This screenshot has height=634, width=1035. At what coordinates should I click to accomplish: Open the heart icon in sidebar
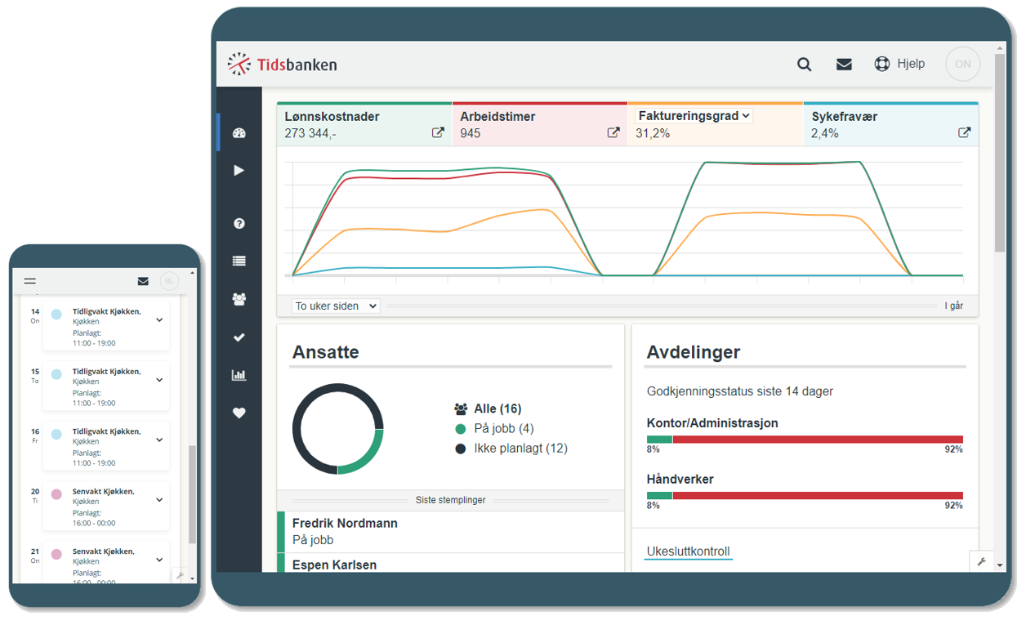pyautogui.click(x=239, y=413)
